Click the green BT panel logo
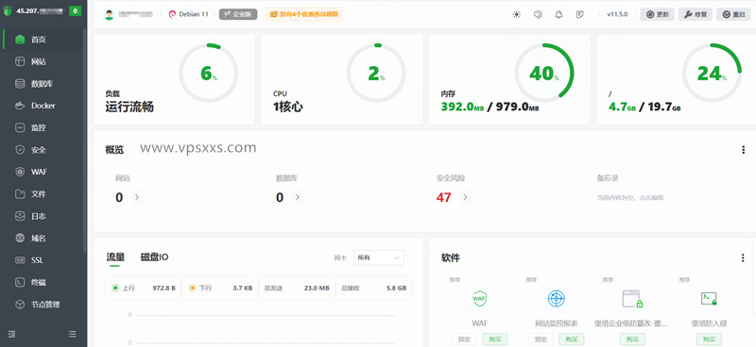The image size is (756, 347). pyautogui.click(x=8, y=11)
